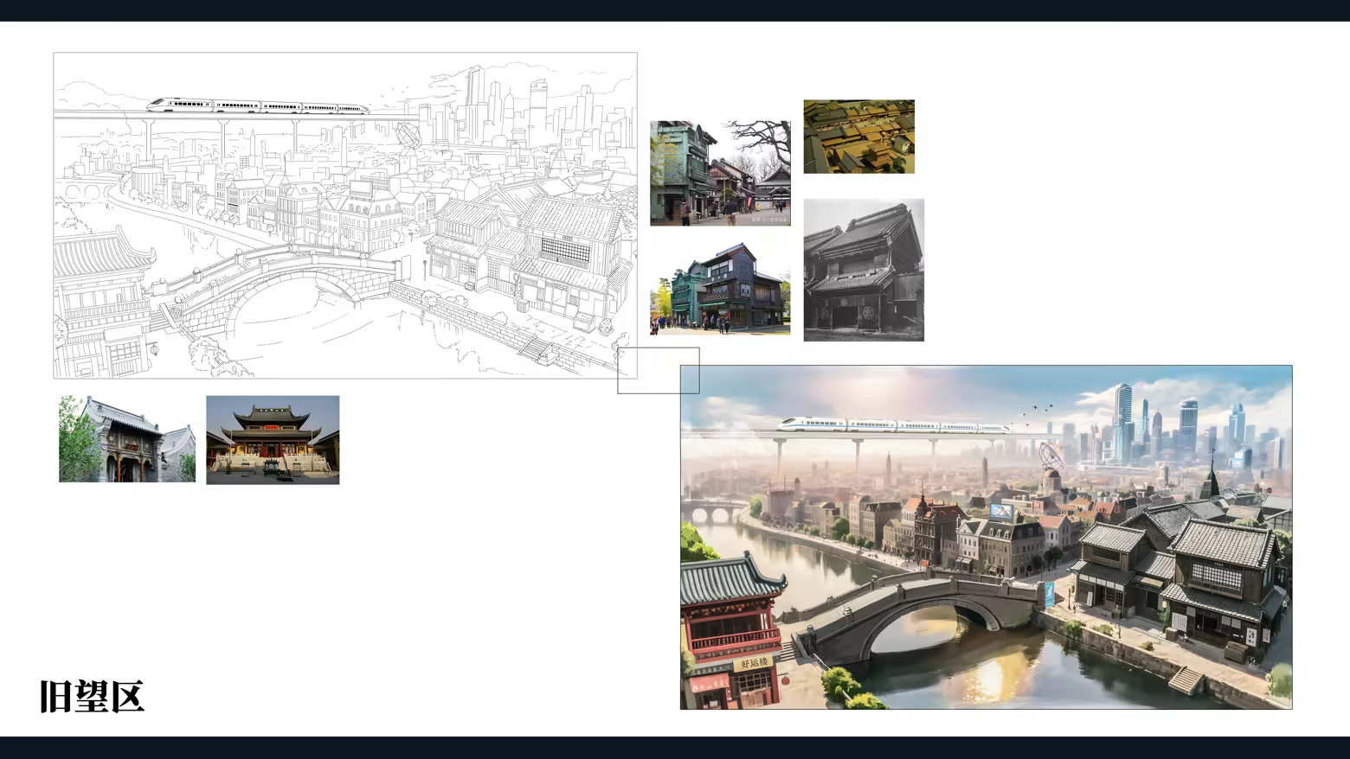This screenshot has height=759, width=1350.
Task: Click the train in the colored illustration
Action: tap(891, 425)
